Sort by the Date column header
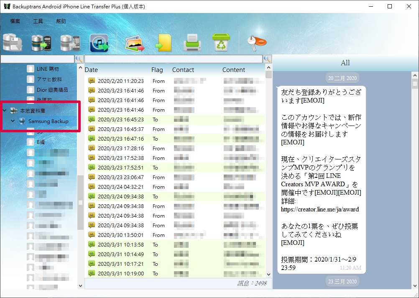This screenshot has height=298, width=419. 91,70
